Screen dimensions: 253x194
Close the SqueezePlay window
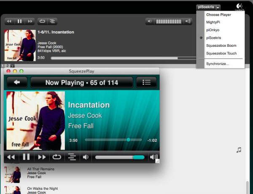[8, 71]
